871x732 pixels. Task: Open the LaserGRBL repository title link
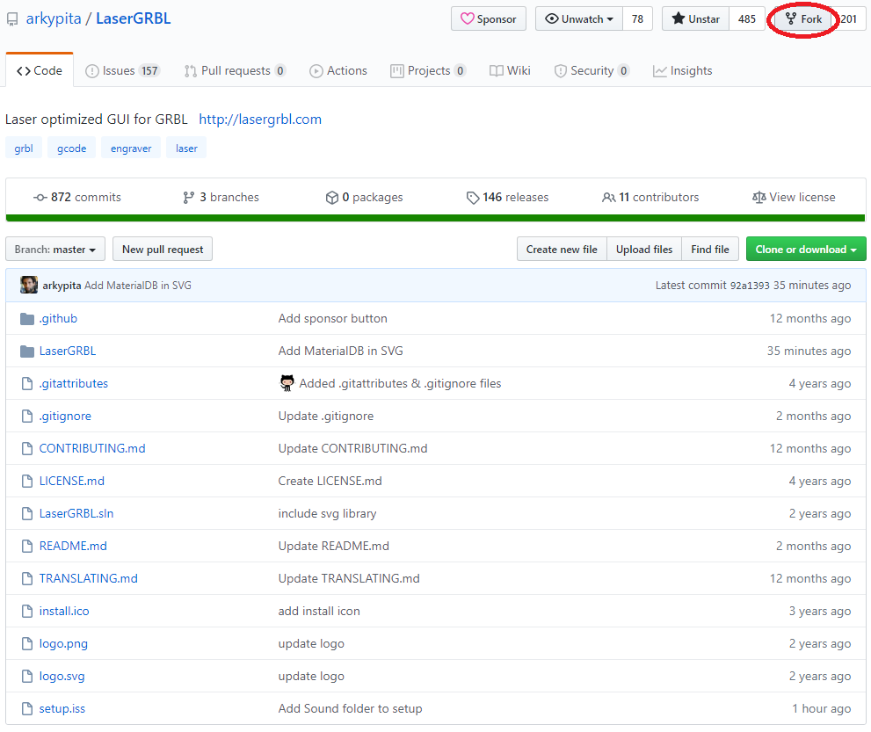click(x=134, y=18)
